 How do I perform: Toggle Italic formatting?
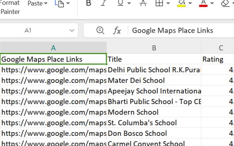(104, 3)
